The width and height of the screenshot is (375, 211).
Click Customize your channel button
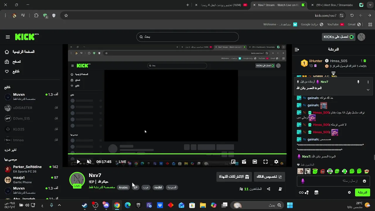click(269, 177)
